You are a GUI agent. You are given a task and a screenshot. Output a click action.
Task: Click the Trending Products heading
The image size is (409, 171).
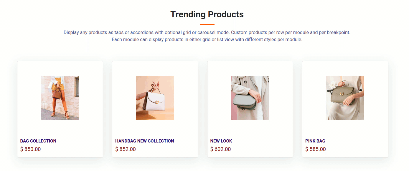207,14
